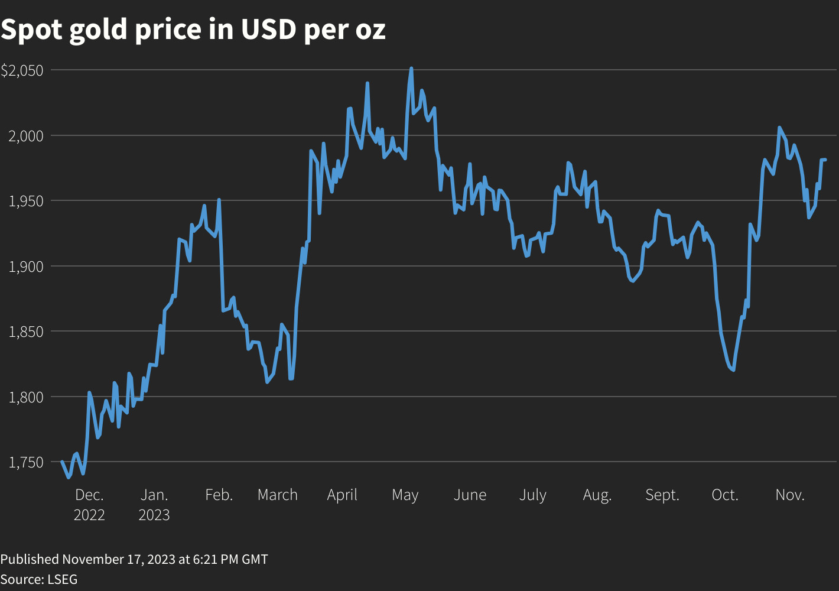The image size is (839, 591).
Task: Click the May month label
Action: coord(405,495)
